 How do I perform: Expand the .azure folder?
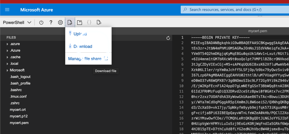[x=7, y=44]
